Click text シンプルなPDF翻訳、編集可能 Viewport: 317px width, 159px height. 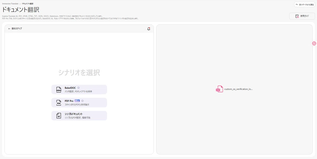click(77, 118)
